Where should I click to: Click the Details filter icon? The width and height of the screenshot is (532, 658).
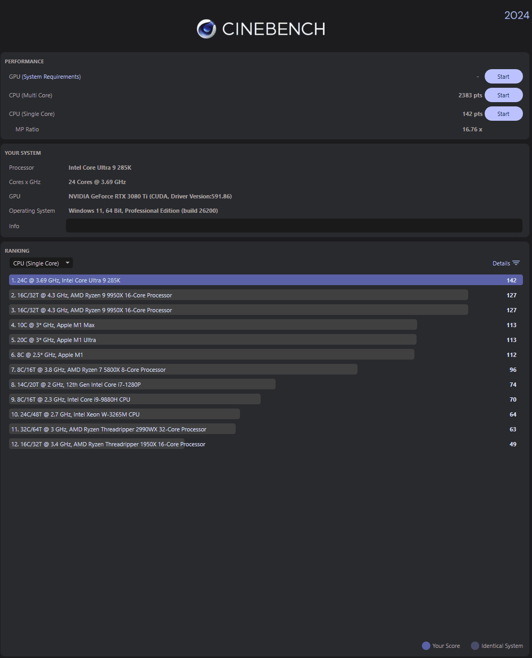(x=516, y=263)
